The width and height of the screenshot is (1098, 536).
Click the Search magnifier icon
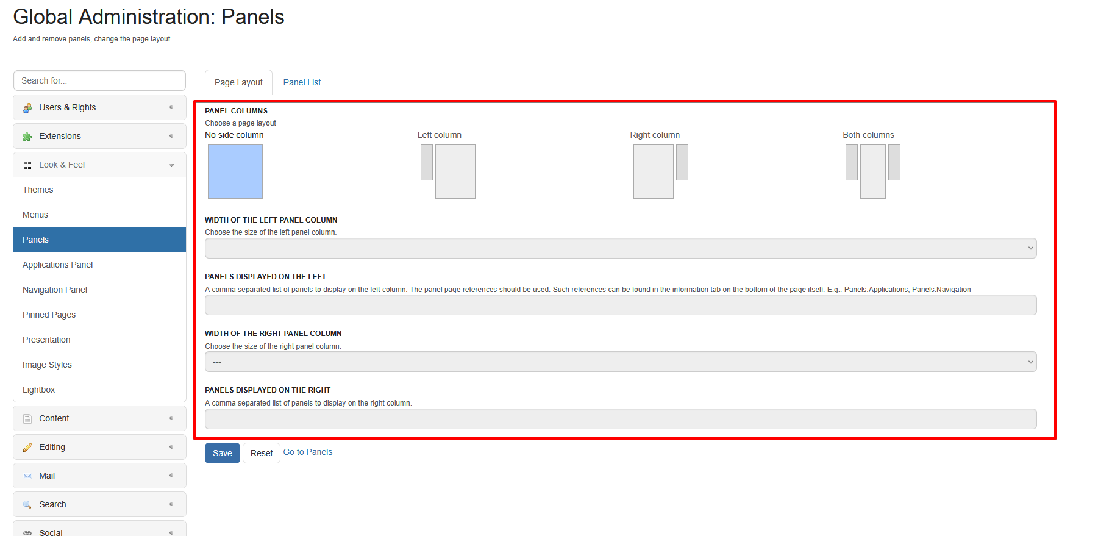27,505
